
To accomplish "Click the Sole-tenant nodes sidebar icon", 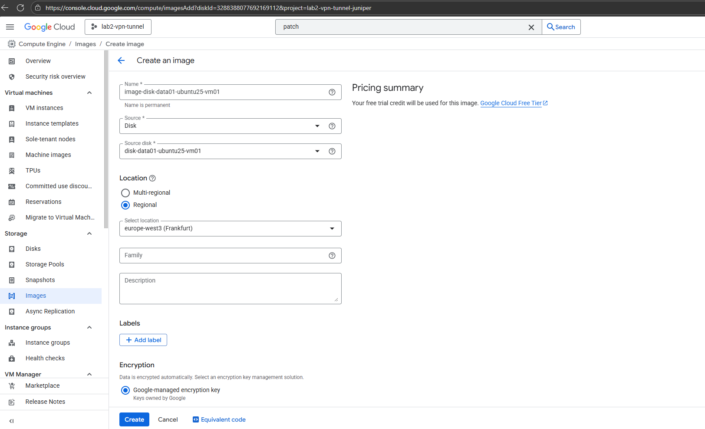I will (12, 140).
